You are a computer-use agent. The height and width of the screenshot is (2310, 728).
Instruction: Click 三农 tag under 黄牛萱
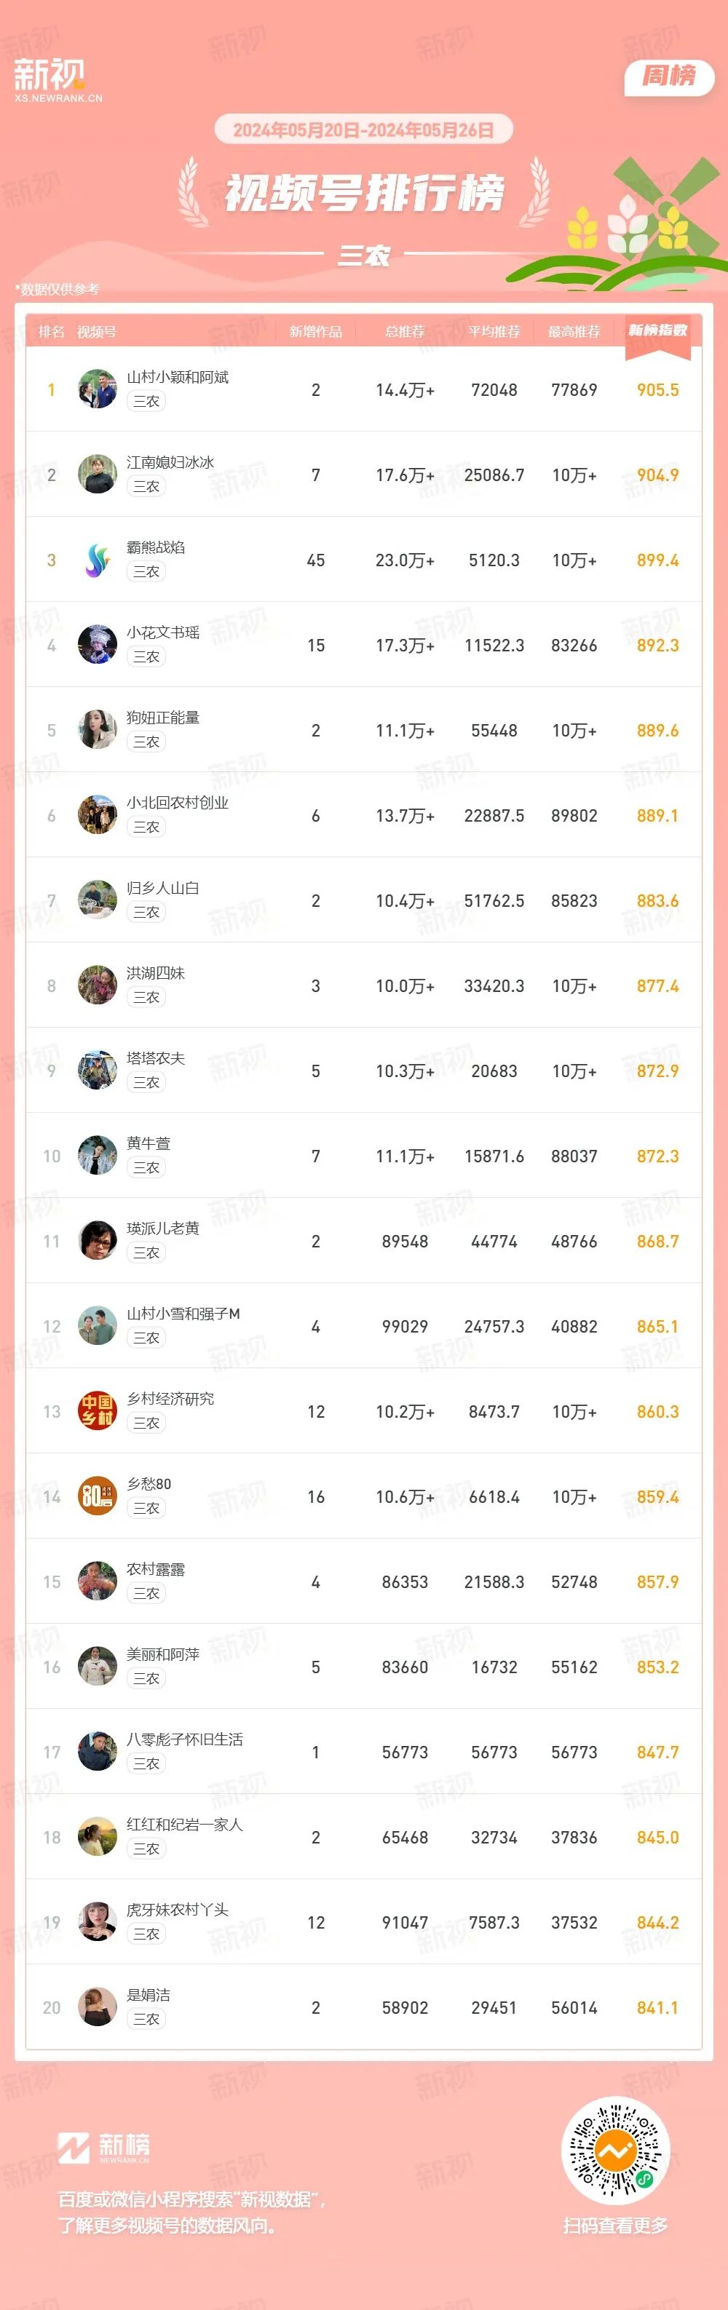tap(146, 1167)
